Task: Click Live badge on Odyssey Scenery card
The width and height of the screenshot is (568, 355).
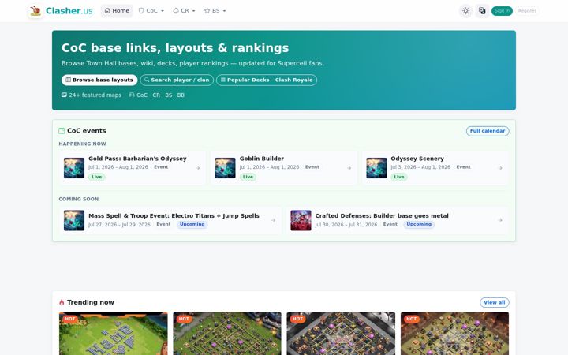Action: tap(399, 177)
